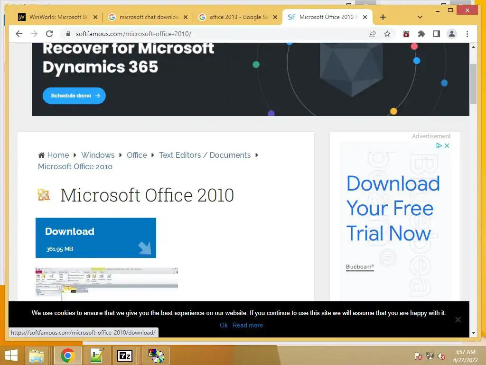Click the red extension icon in toolbar

tap(406, 34)
